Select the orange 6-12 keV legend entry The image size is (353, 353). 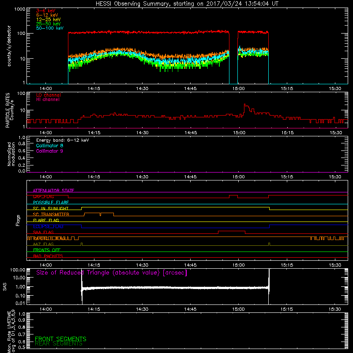tap(47, 15)
